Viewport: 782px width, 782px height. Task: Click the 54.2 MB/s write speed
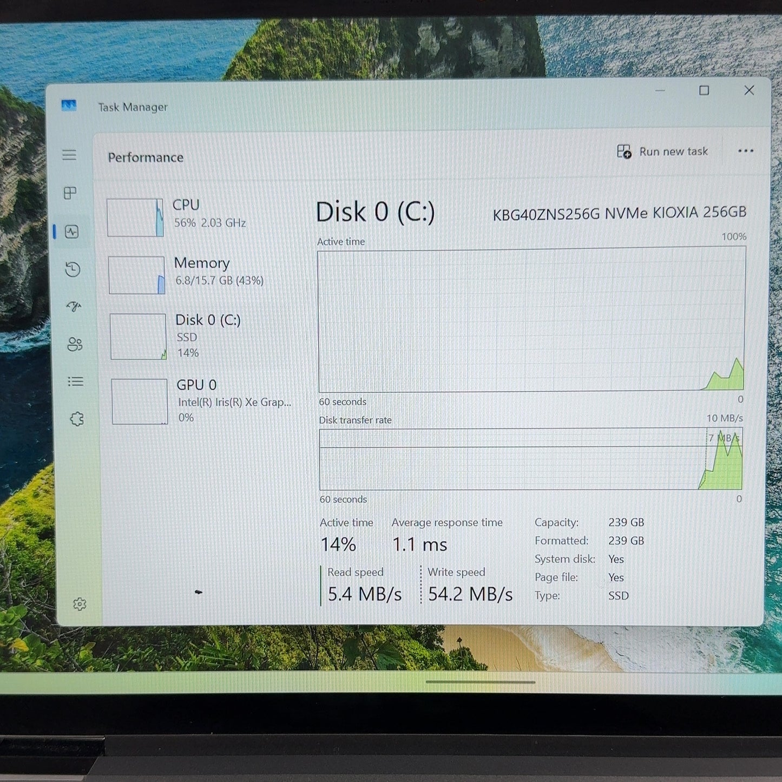point(470,594)
